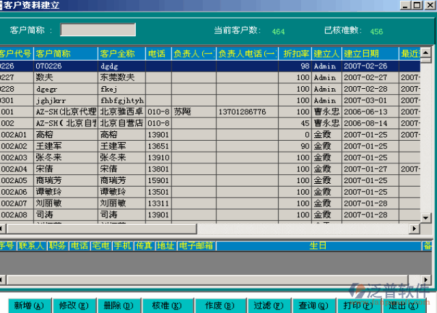Open the 过滤 (Filter) function
This screenshot has width=437, height=313.
pos(267,305)
